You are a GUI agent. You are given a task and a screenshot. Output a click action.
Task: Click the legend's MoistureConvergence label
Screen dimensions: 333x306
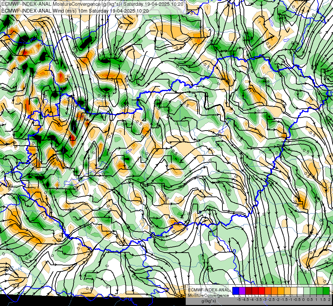[x=209, y=295]
